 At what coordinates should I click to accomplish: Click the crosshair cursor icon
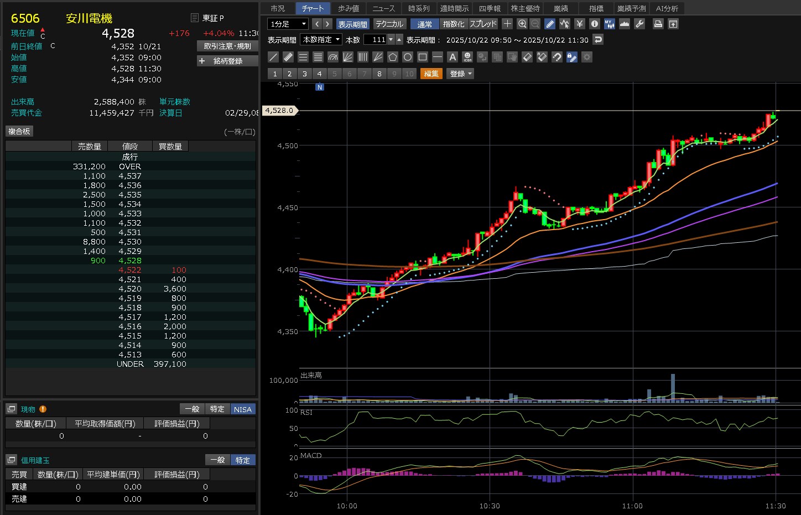tap(507, 24)
